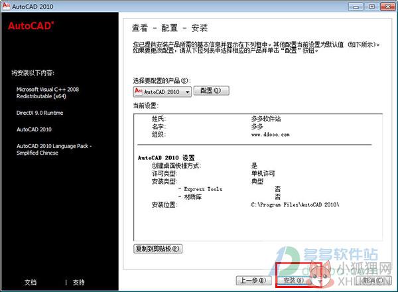
Task: Cancel setup with the 取消 button
Action: click(373, 281)
